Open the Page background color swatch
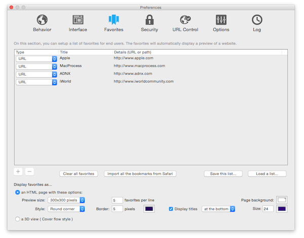Screen dimensions: 304x238 coord(282,200)
